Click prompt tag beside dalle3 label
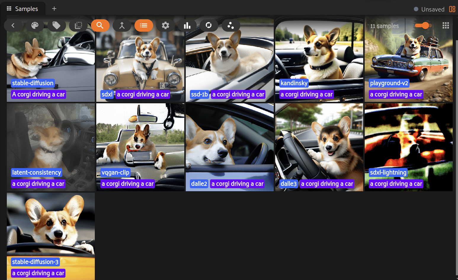458x280 pixels. [327, 184]
